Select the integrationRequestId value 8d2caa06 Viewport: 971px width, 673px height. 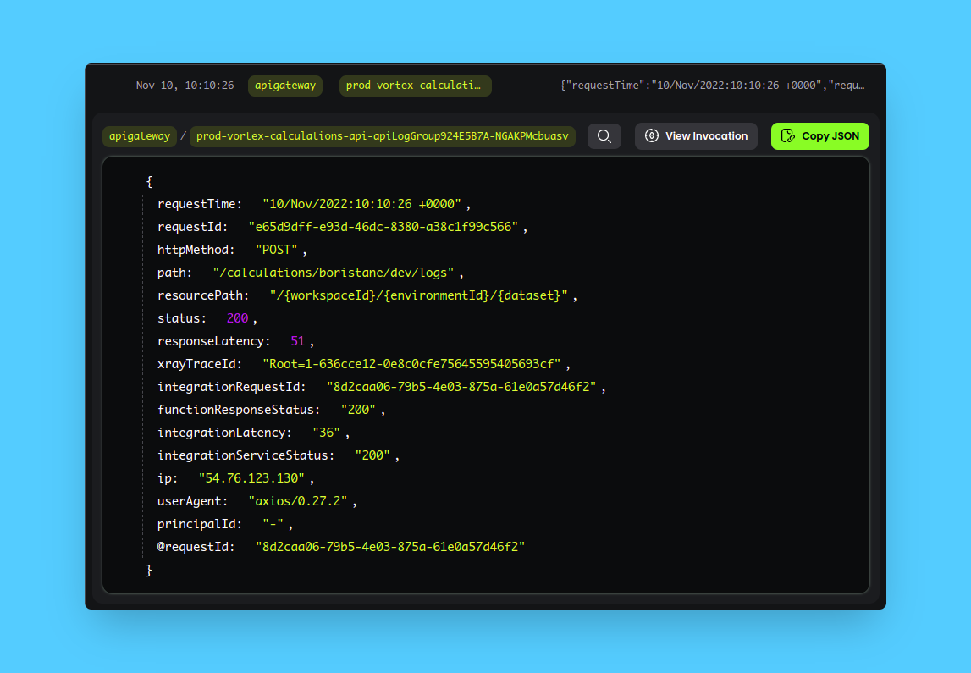point(461,387)
